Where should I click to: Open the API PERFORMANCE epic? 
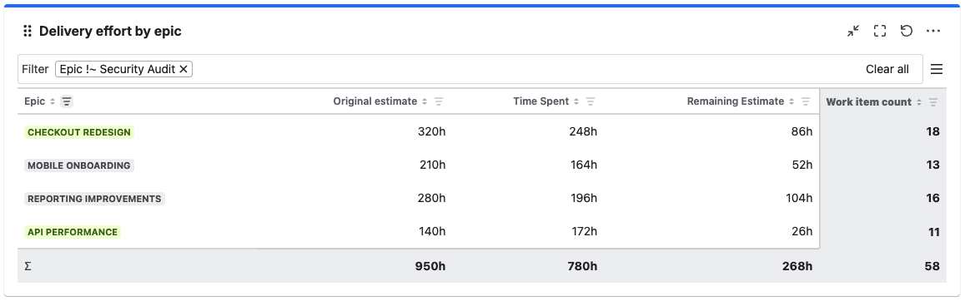[73, 232]
